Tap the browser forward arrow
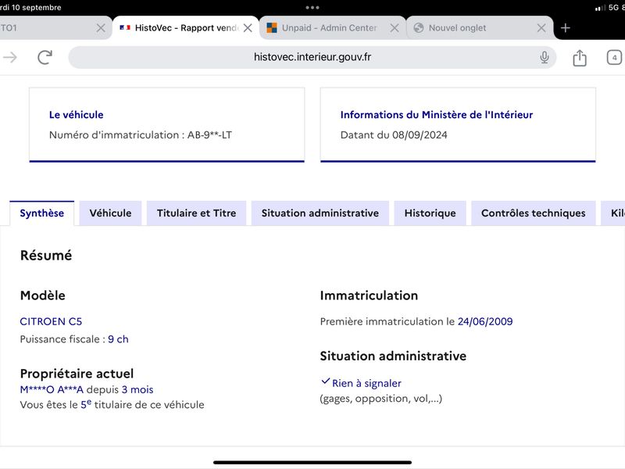The width and height of the screenshot is (625, 469). pos(10,57)
